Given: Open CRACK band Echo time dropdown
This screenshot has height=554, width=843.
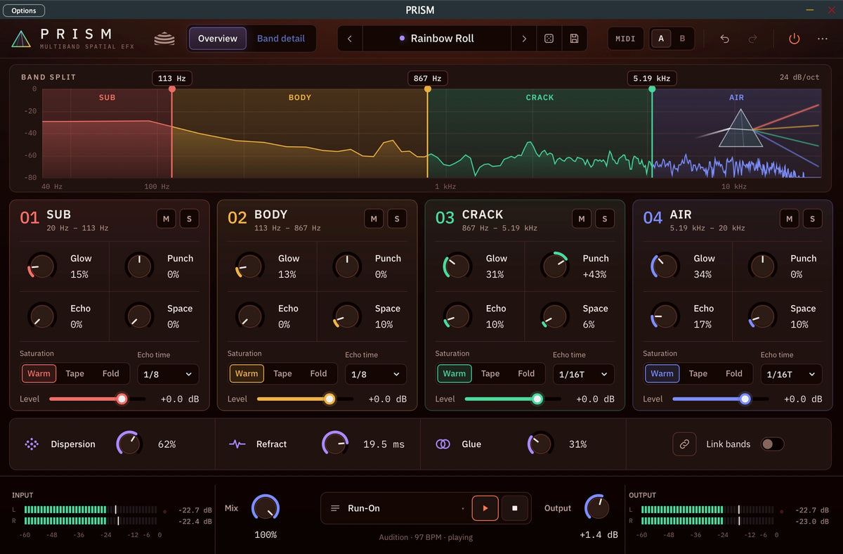Looking at the screenshot, I should 583,374.
